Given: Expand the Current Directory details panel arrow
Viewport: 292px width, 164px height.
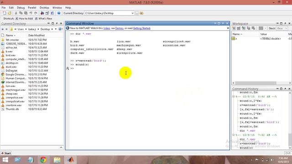Looking at the screenshot, I should [x=61, y=148].
